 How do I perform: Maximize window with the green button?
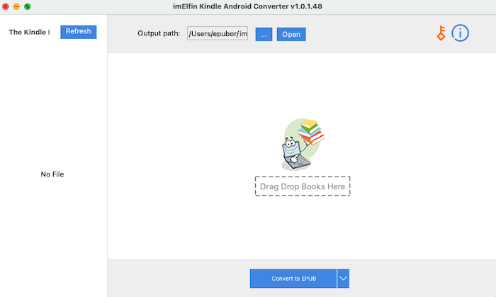28,6
